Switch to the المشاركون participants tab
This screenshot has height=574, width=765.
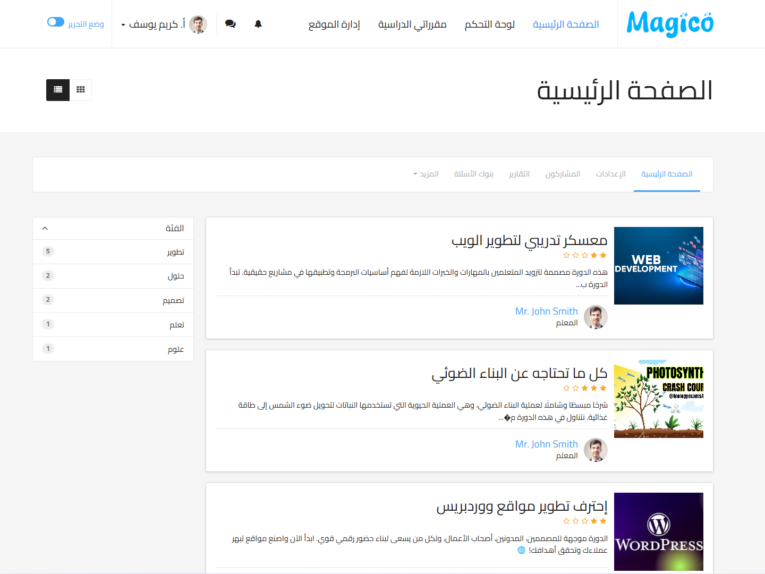pos(562,174)
